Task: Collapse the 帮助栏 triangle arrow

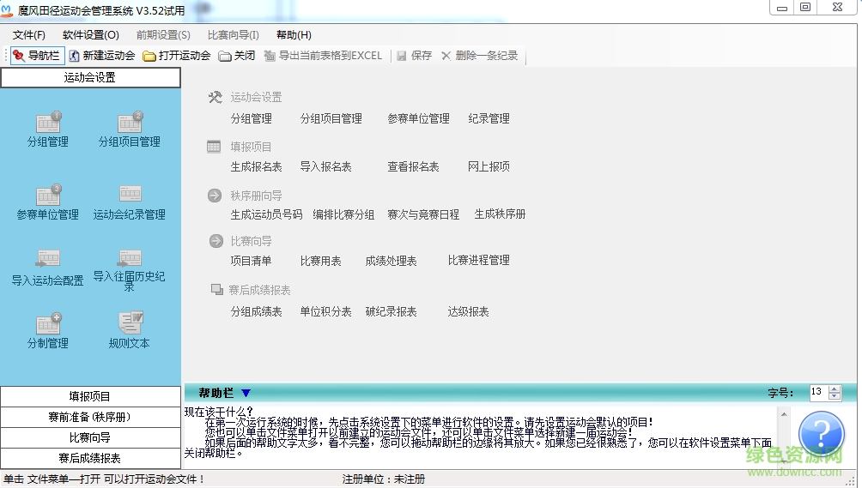Action: coord(246,393)
